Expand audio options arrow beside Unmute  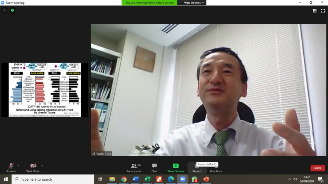click(19, 166)
